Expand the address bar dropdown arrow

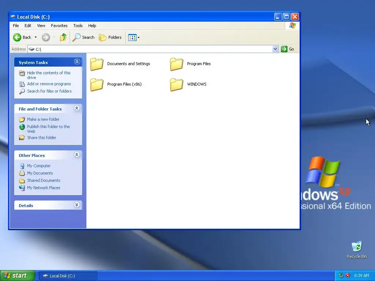(x=275, y=49)
